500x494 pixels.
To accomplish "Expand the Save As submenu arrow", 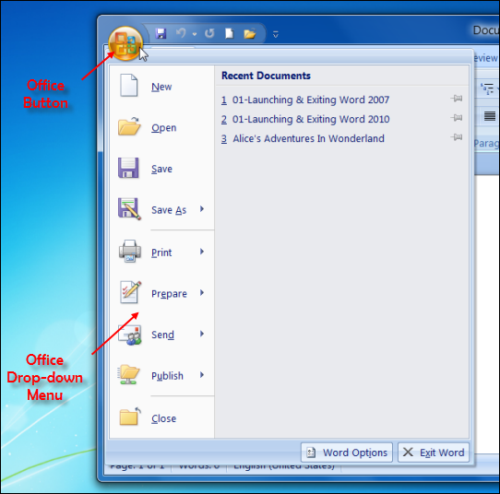I will point(202,209).
